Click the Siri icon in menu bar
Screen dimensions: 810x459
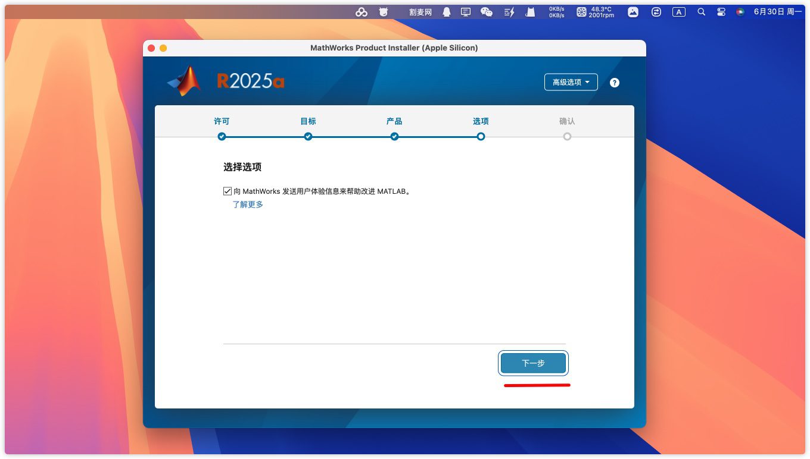pos(740,12)
